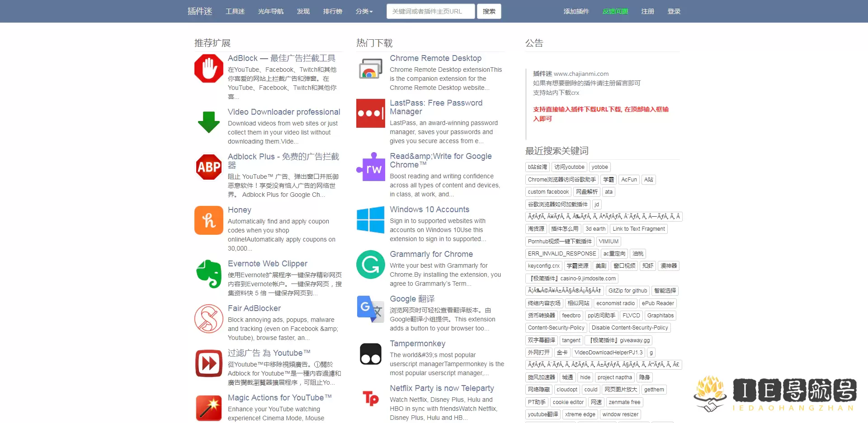Select the AcFun keyword tag
This screenshot has height=423, width=868.
coord(629,180)
